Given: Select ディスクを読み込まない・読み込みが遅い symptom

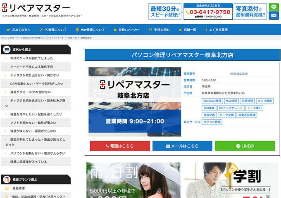Looking at the screenshot, I should click(36, 103).
